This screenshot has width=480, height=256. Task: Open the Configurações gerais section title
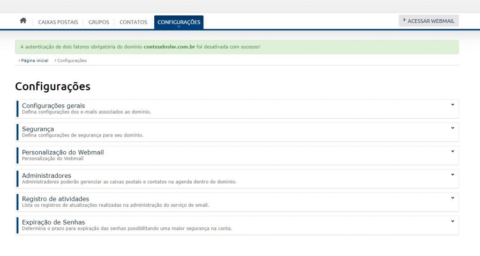53,106
